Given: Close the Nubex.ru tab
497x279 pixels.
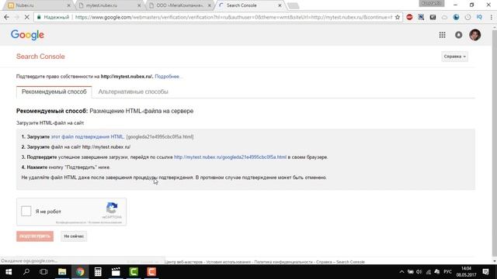Looking at the screenshot, I should pos(69,5).
